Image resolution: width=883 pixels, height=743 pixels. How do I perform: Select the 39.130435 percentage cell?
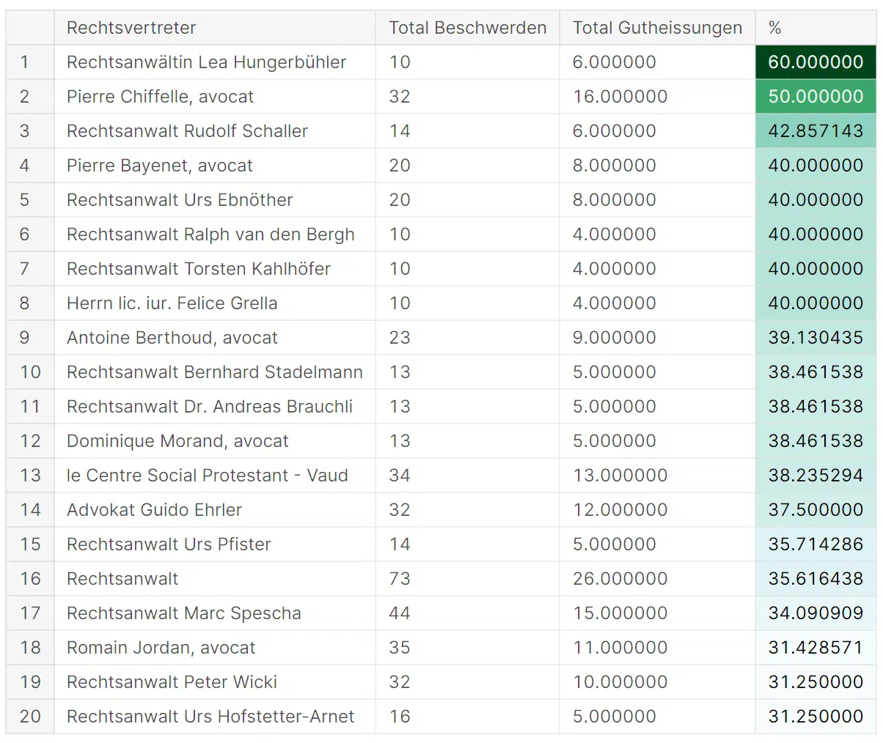pyautogui.click(x=816, y=338)
